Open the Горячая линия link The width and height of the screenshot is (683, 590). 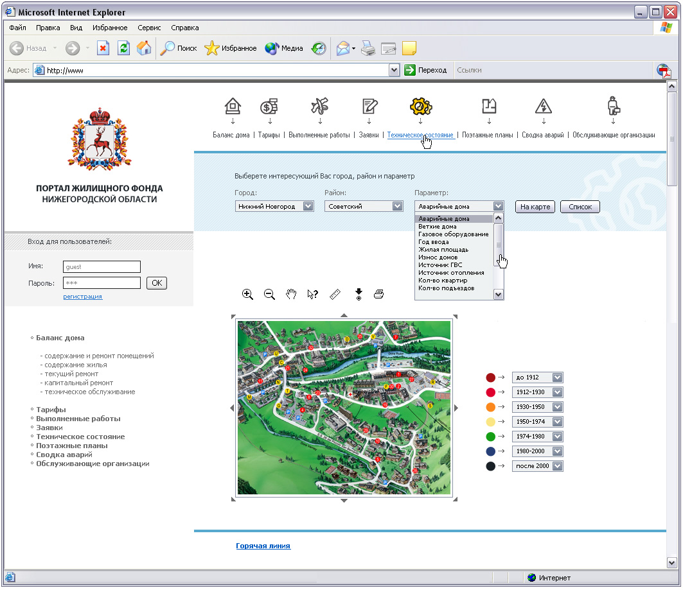coord(263,546)
